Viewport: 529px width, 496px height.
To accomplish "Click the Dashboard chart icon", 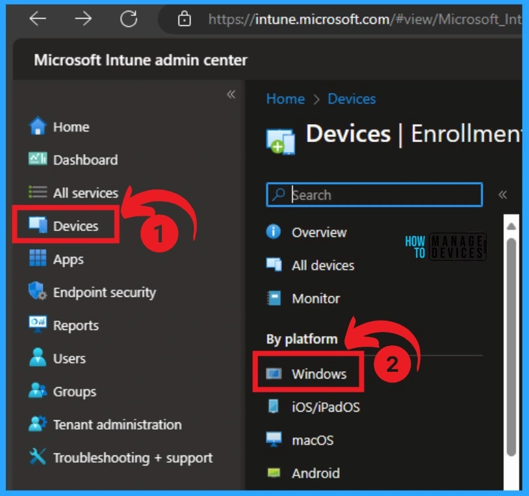I will click(37, 159).
